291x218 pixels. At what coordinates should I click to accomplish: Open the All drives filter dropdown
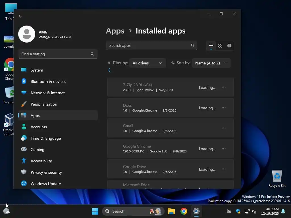click(147, 63)
